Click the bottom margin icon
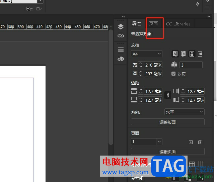Viewport: 217px width, 182px height. (134, 100)
